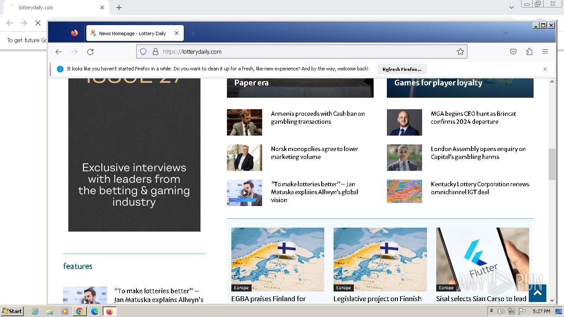Open the tracking protection shield icon
Viewport: 564px width, 317px height.
[x=143, y=52]
